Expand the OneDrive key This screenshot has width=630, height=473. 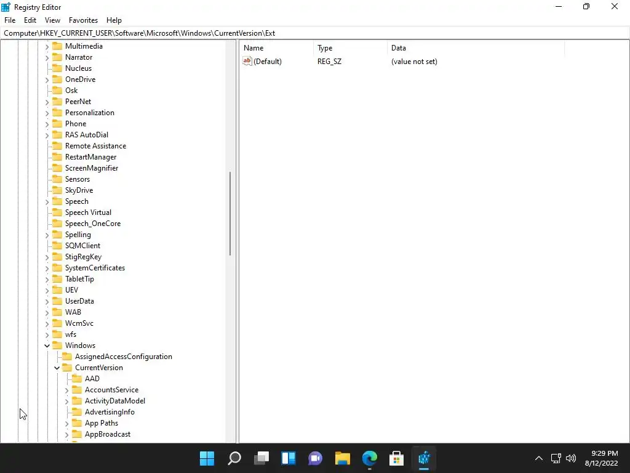(47, 80)
